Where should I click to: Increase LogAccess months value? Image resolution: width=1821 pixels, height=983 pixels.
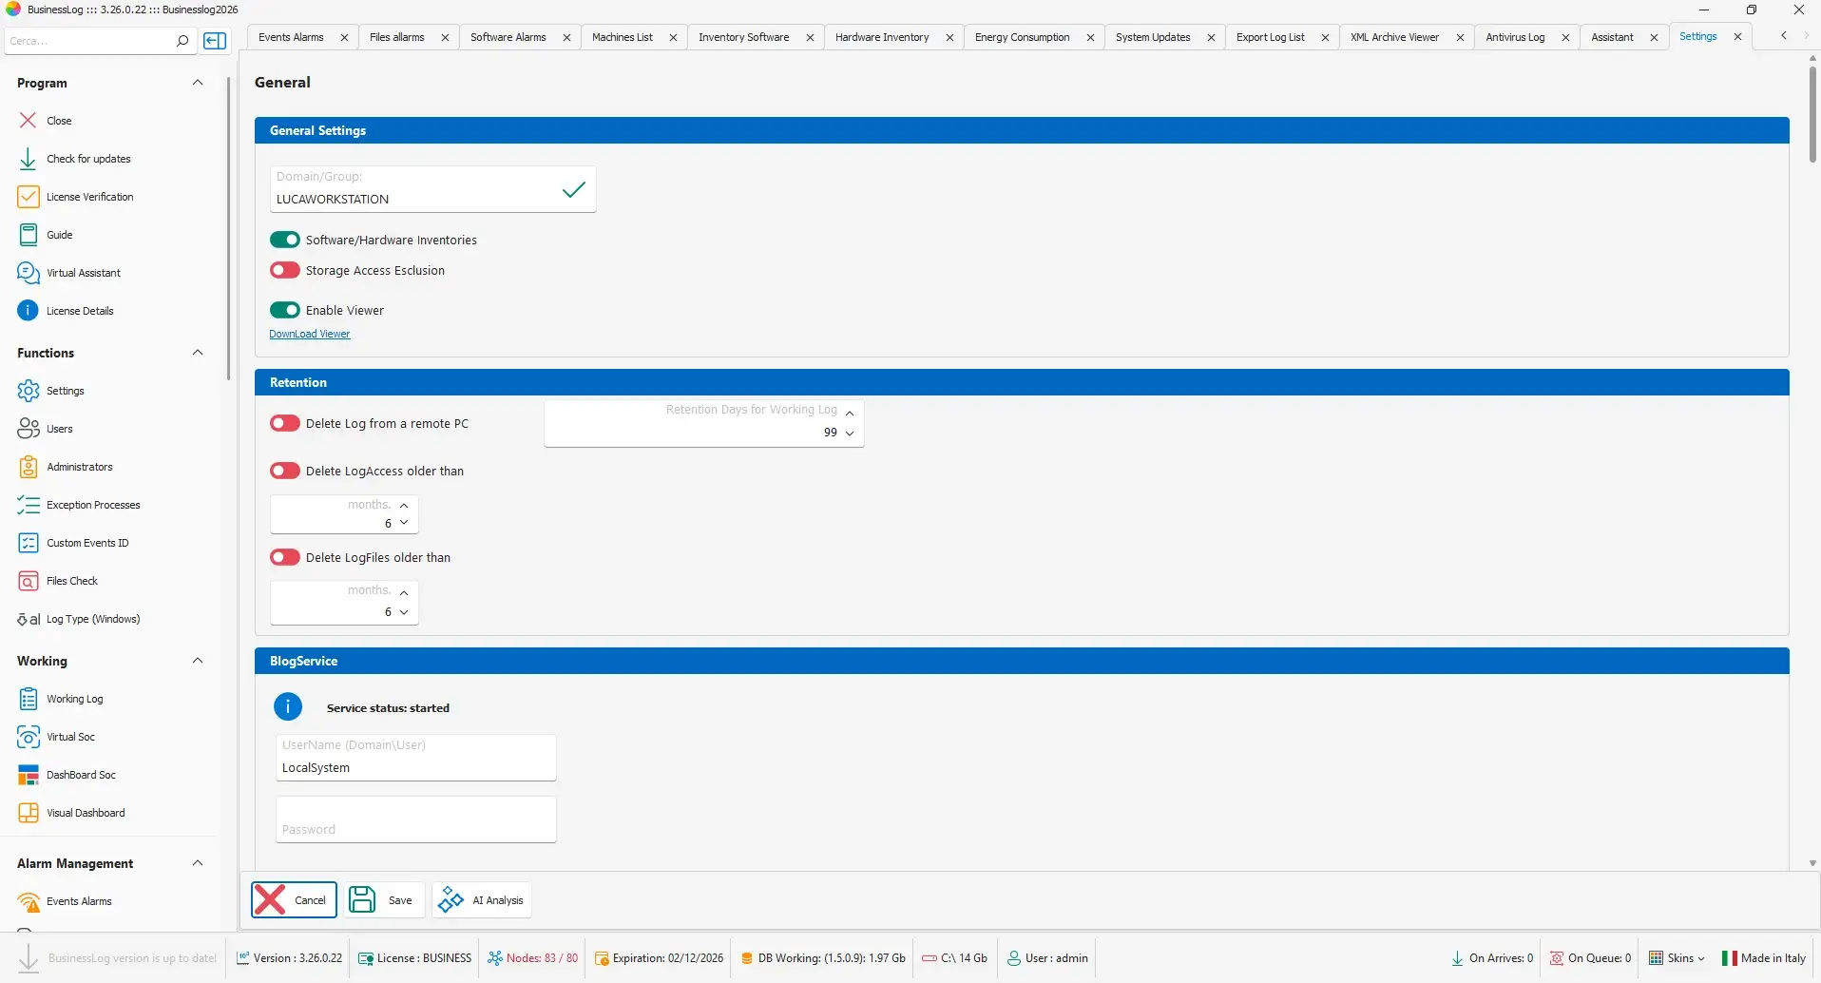pyautogui.click(x=404, y=506)
